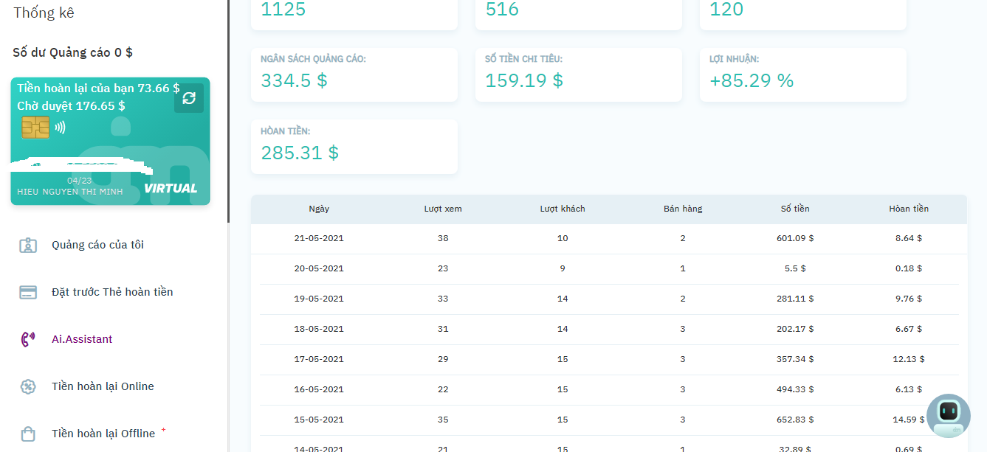Click the 281.11 $ amount cell
The image size is (987, 452).
795,299
